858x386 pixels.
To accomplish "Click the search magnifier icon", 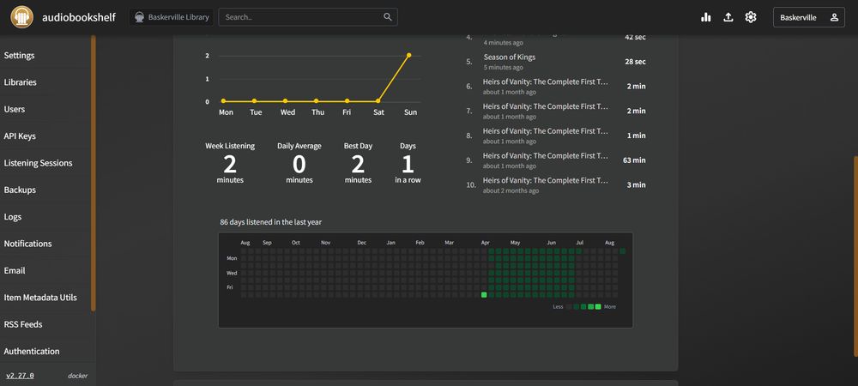I will [388, 17].
